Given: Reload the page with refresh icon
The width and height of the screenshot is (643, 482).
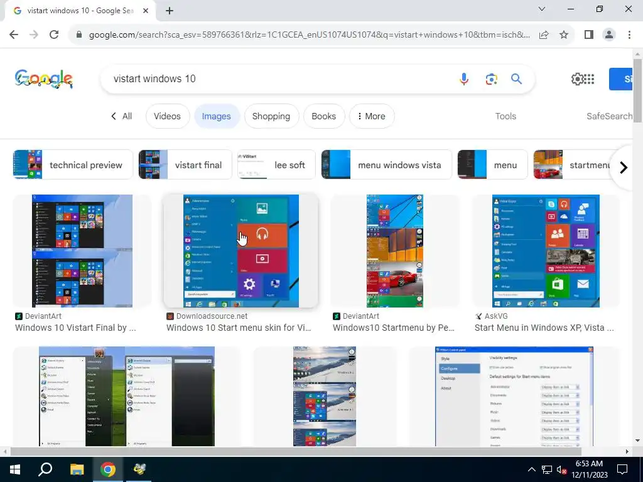Looking at the screenshot, I should pyautogui.click(x=54, y=35).
